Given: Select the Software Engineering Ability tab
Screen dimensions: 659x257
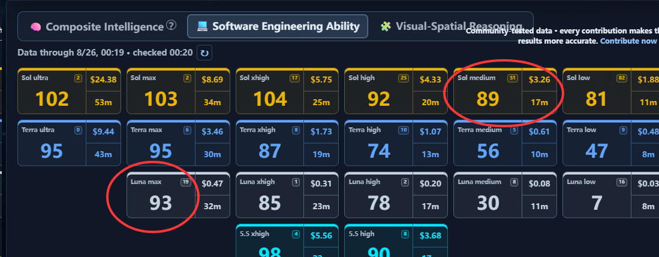Looking at the screenshot, I should tap(278, 26).
